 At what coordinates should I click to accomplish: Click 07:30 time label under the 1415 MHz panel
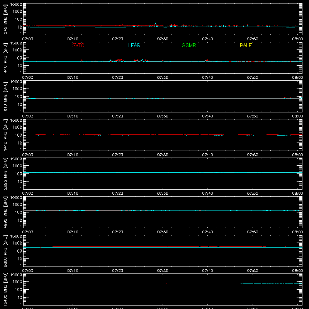tap(163, 155)
